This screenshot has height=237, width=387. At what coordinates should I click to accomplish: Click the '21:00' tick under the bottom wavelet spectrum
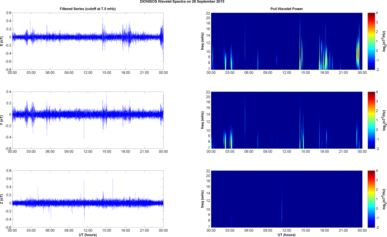tap(343, 230)
